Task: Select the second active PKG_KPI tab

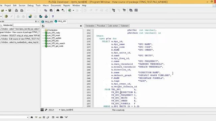Action: [x=60, y=21]
